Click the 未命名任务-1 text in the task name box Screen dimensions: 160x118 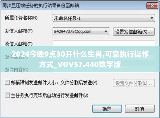click(67, 18)
